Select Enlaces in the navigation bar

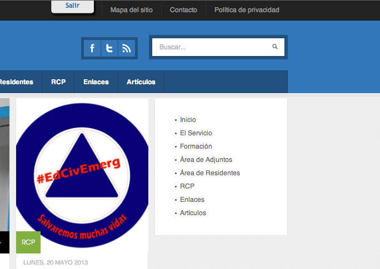(96, 82)
